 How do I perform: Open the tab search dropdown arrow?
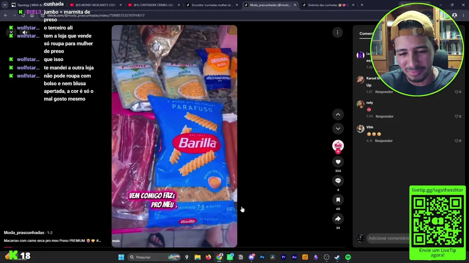(4, 5)
